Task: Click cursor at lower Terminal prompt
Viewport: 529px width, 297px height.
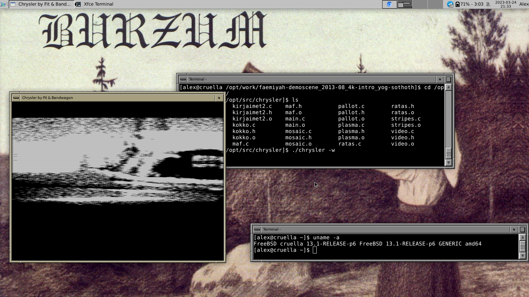Action: click(x=315, y=250)
